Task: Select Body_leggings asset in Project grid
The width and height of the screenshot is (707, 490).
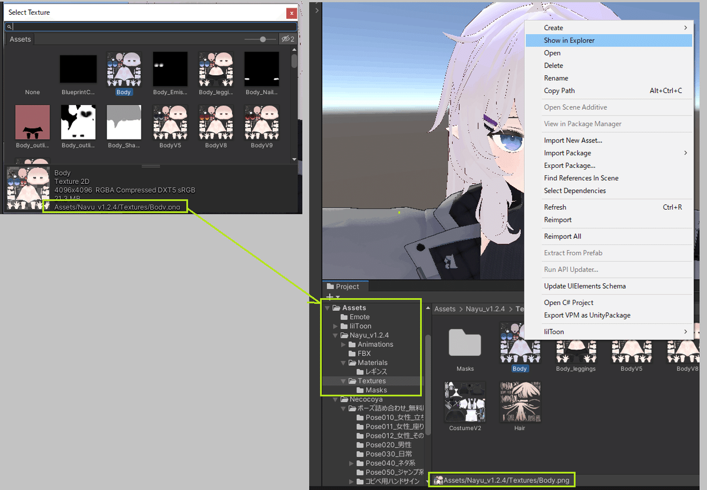Action: tap(576, 347)
